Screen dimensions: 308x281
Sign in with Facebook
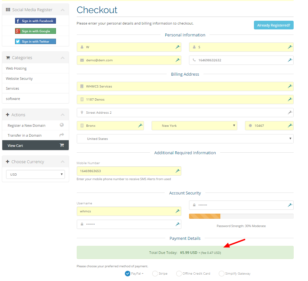(36, 21)
